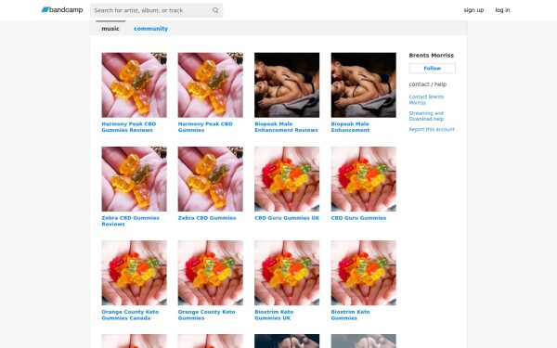Open Zebra CBD Gummies Reviews cover art

point(134,179)
